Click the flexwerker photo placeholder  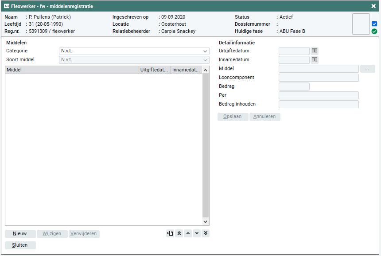point(361,24)
